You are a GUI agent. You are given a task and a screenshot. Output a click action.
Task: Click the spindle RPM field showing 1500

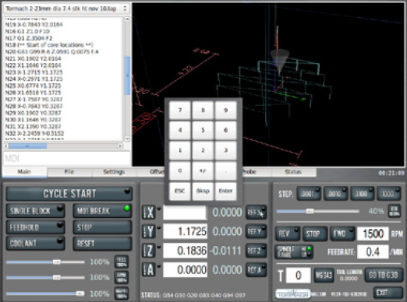click(x=373, y=234)
